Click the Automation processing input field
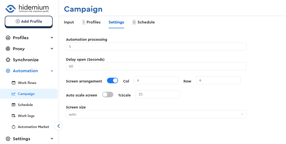 pyautogui.click(x=156, y=46)
